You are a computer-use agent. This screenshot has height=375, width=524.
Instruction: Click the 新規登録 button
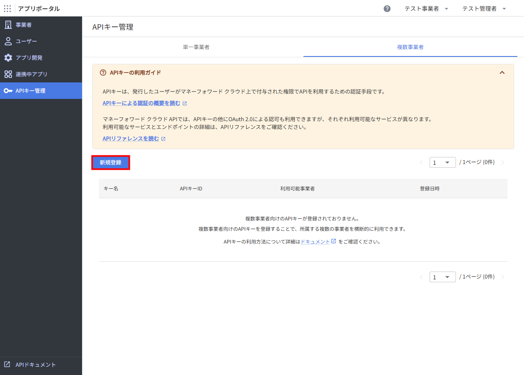(x=110, y=162)
